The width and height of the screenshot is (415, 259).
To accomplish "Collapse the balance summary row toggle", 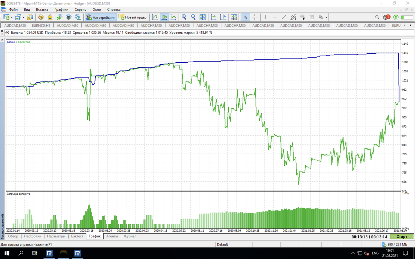I will (7, 32).
